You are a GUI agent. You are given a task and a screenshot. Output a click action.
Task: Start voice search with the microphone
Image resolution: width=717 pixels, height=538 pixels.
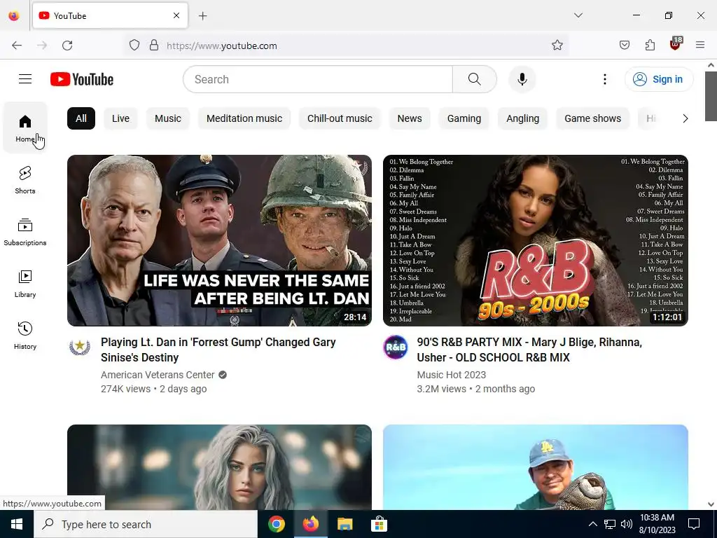pos(522,79)
